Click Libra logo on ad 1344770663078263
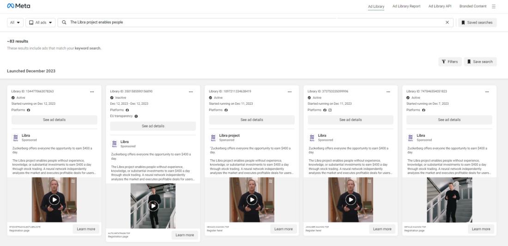Screen dimensions: 508x246 point(16,138)
